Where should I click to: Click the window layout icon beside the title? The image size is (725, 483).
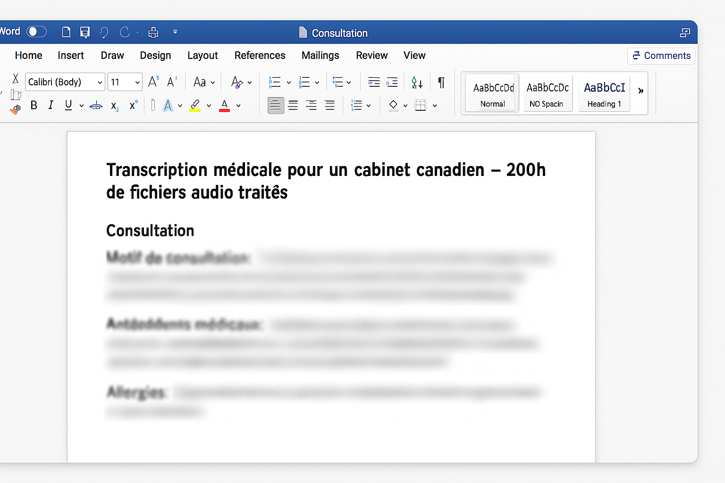tap(685, 33)
